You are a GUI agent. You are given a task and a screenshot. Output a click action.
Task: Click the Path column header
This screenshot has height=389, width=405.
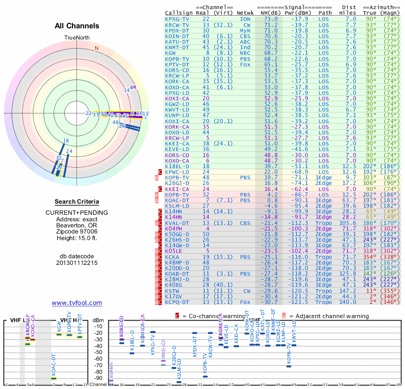coord(325,13)
